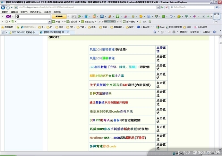Open the 編輯(E) menu
Image resolution: width=222 pixels, height=156 pixels.
pos(14,12)
